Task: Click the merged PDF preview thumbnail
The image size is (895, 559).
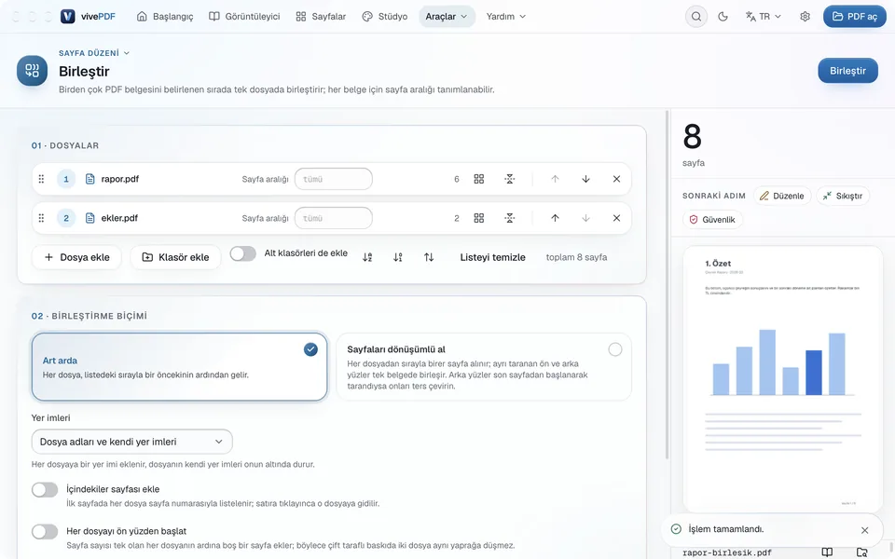Action: pyautogui.click(x=782, y=380)
